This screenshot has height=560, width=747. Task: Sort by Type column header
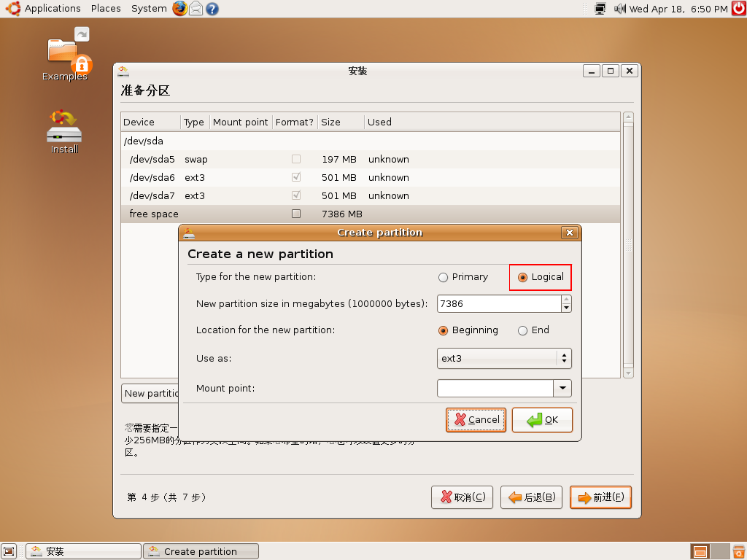click(195, 122)
